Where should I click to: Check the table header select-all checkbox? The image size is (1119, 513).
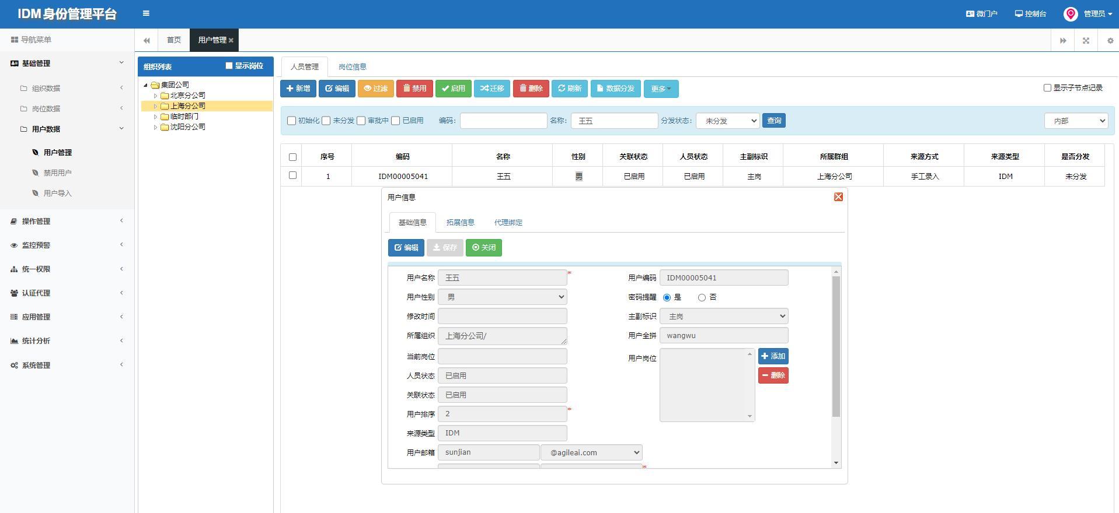click(x=292, y=157)
